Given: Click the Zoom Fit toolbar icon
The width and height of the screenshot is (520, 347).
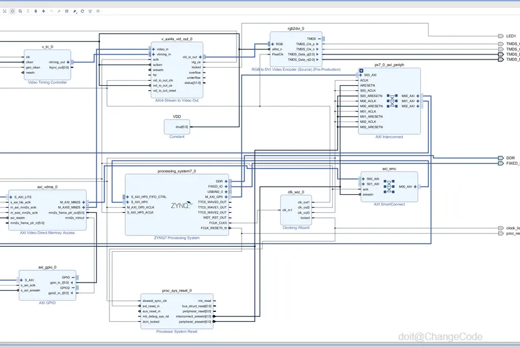Looking at the screenshot, I should [4, 11].
